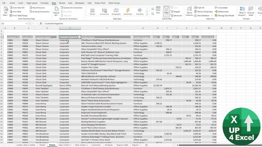Viewport: 262px width, 147px height.
Task: Click Text to Columns
Action: click(189, 11)
